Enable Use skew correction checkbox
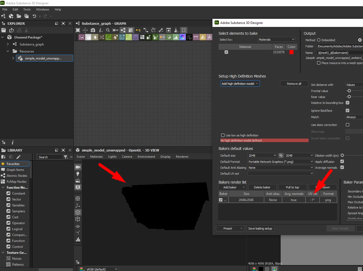This screenshot has width=363, height=271. pyautogui.click(x=347, y=125)
